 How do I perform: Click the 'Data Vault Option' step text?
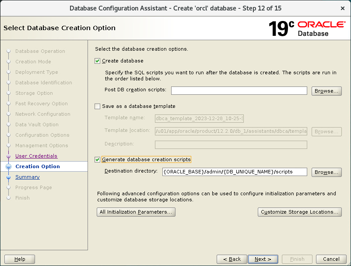tap(37, 124)
